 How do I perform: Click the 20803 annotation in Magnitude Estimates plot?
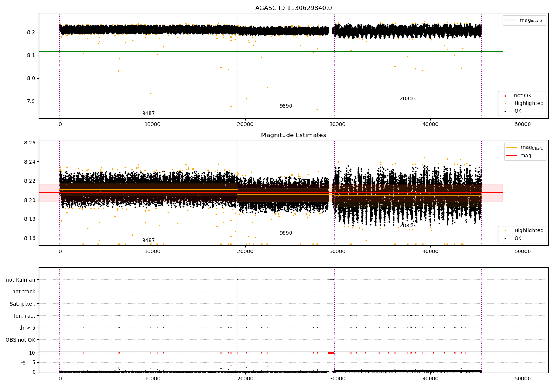coord(408,226)
